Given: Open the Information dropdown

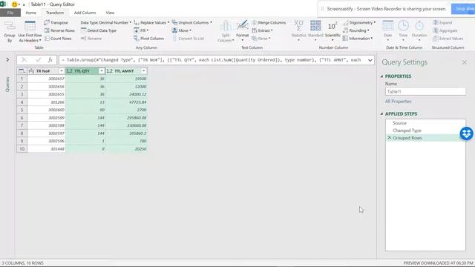Looking at the screenshot, I should point(358,39).
